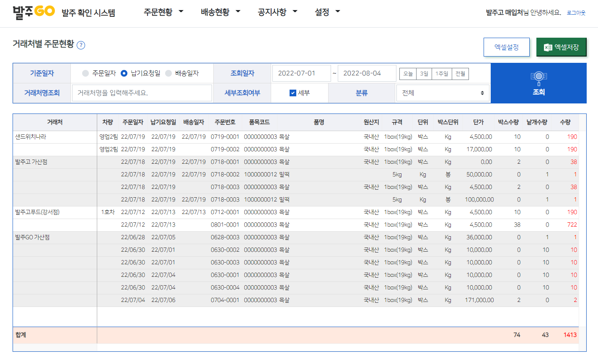The height and width of the screenshot is (361, 598).
Task: Expand the 배송현황 menu
Action: click(x=220, y=12)
